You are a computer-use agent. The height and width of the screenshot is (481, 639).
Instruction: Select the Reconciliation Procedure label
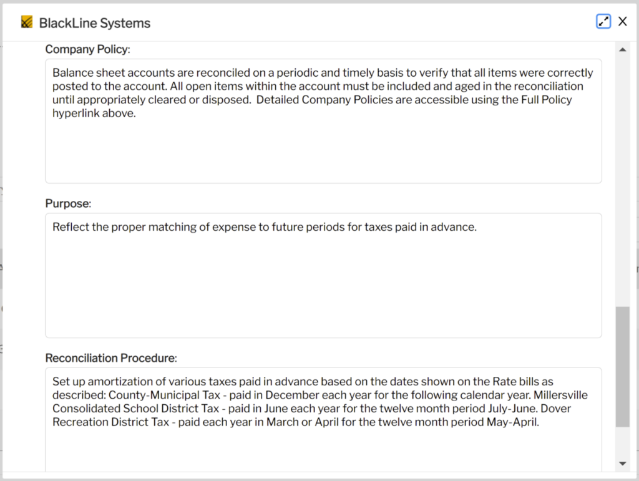(110, 358)
